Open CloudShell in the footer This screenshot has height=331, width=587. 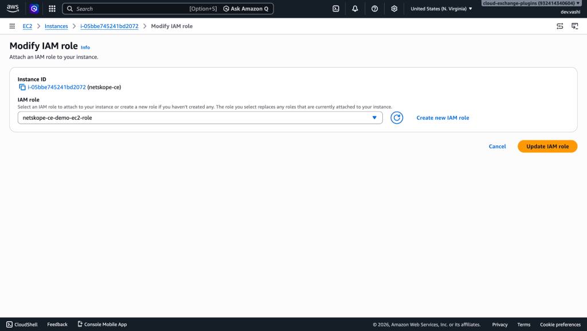pyautogui.click(x=22, y=324)
